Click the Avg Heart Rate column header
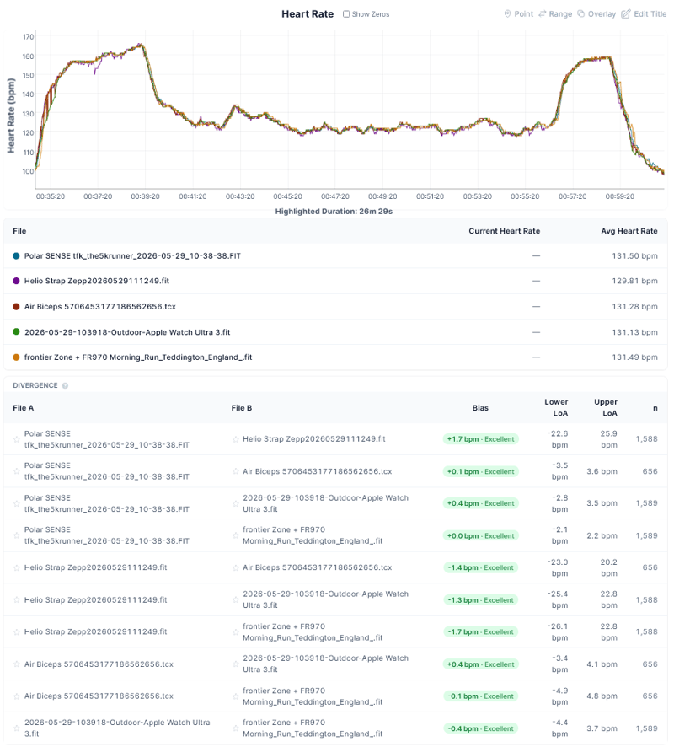The width and height of the screenshot is (674, 747). tap(629, 231)
